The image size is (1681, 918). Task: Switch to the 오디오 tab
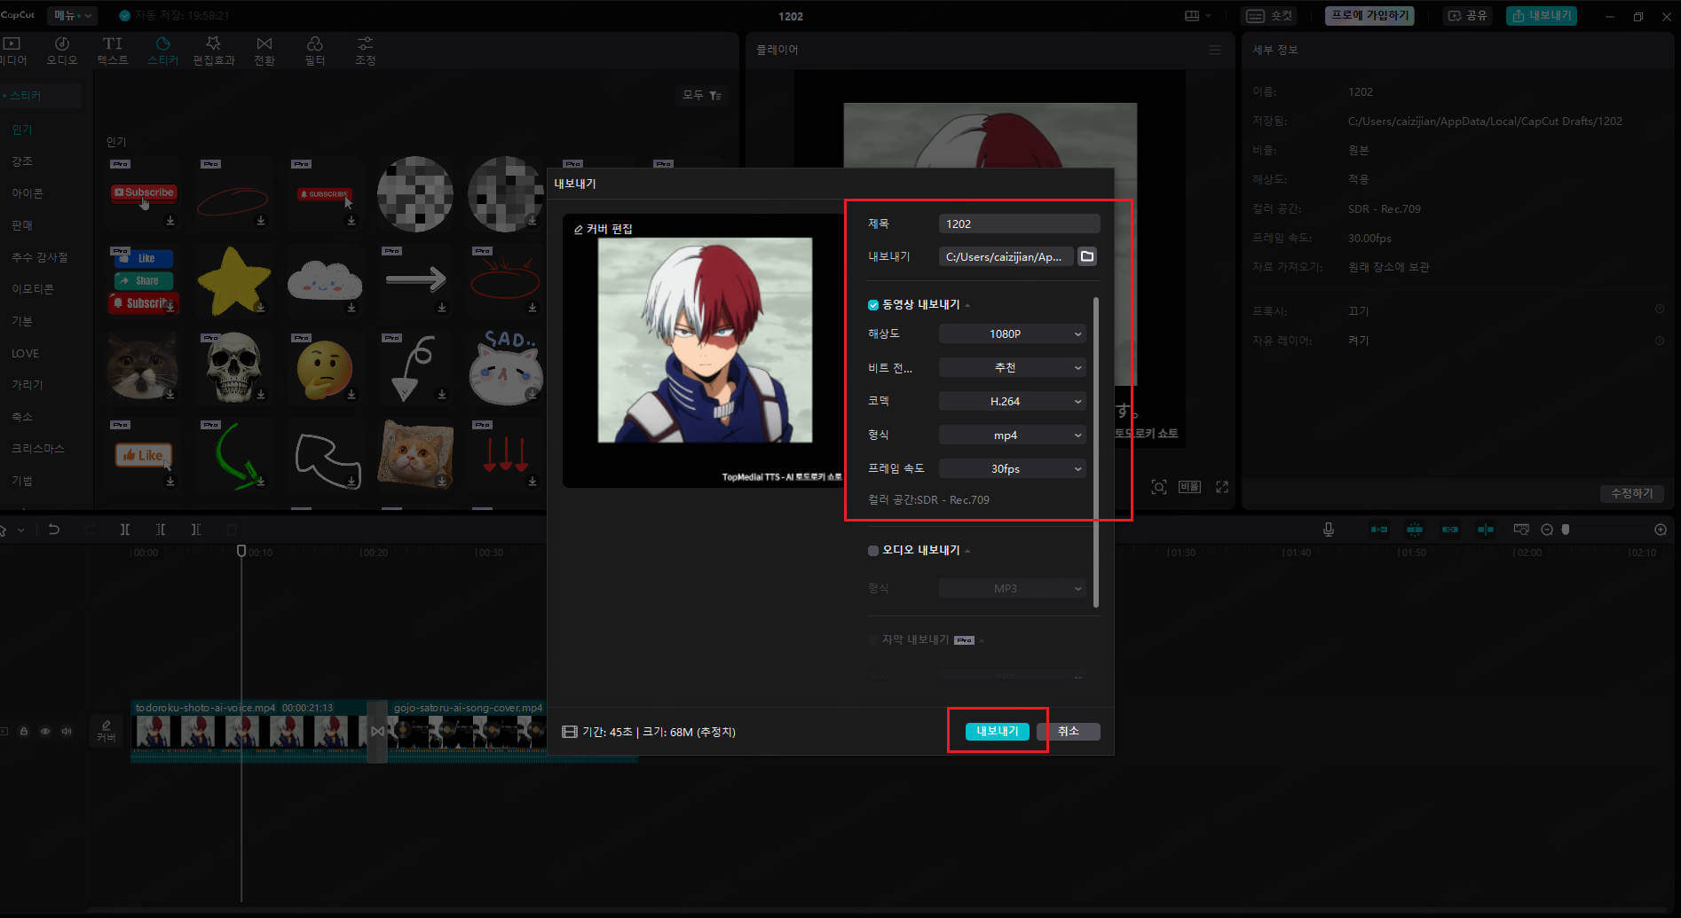point(62,51)
